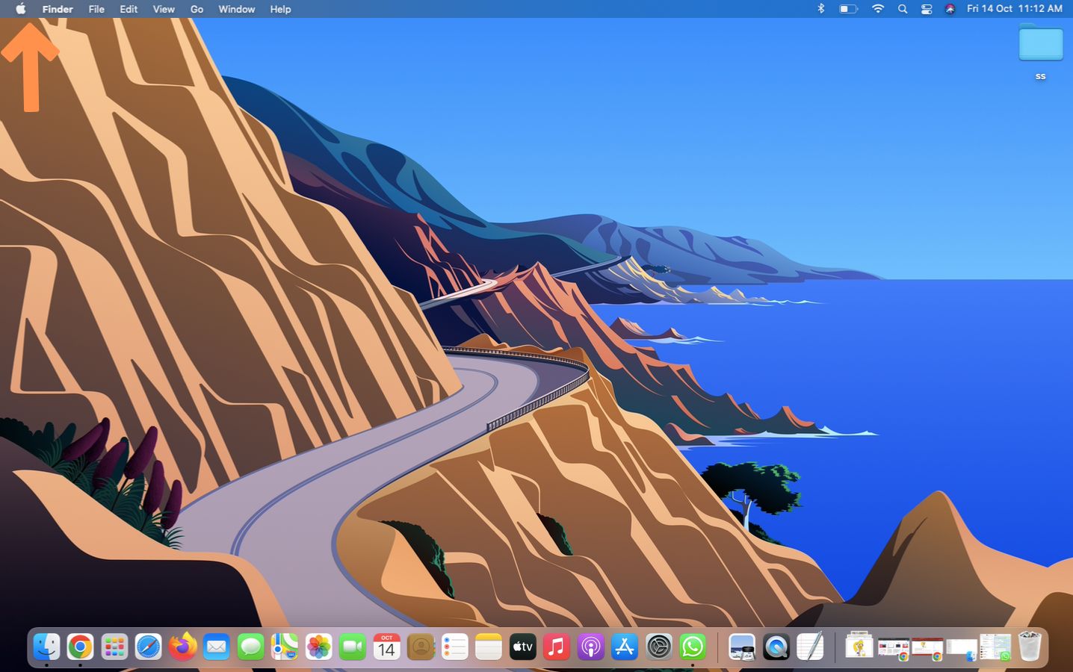
Task: Open the Help menu
Action: (280, 9)
